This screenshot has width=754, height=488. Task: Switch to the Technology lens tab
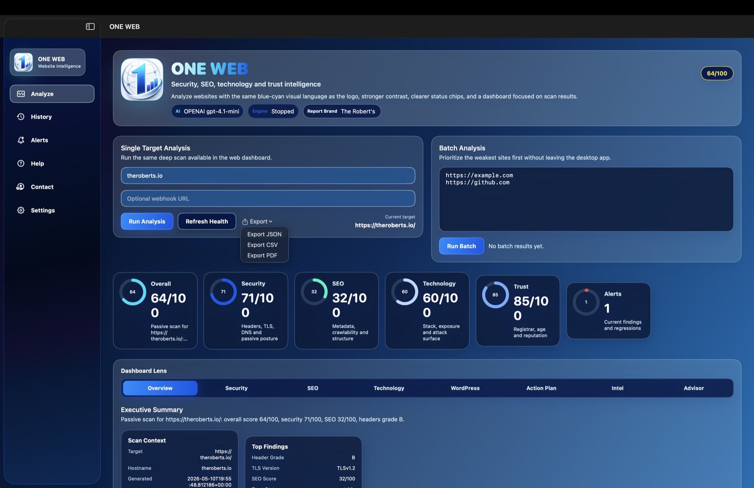[389, 388]
